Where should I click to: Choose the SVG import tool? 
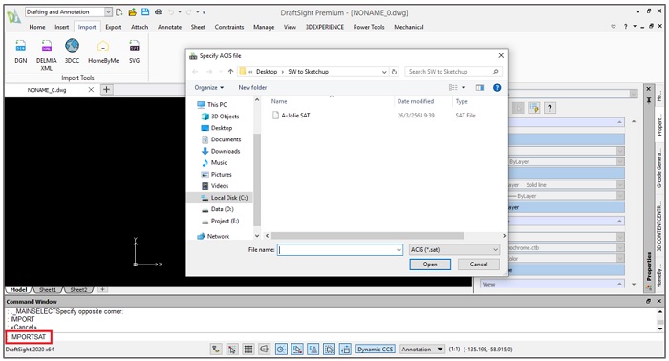tap(135, 52)
